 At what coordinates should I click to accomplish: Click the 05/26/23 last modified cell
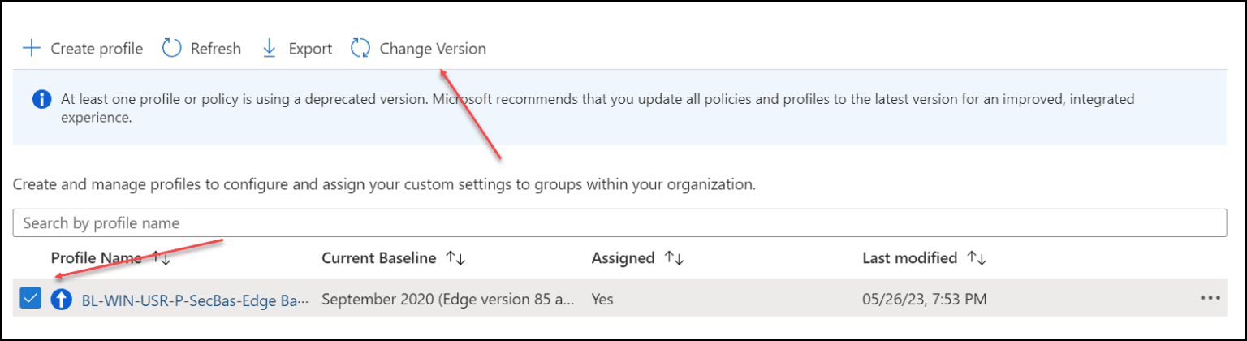coord(925,300)
